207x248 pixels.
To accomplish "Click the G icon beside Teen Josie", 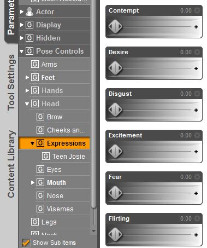I will pos(46,156).
